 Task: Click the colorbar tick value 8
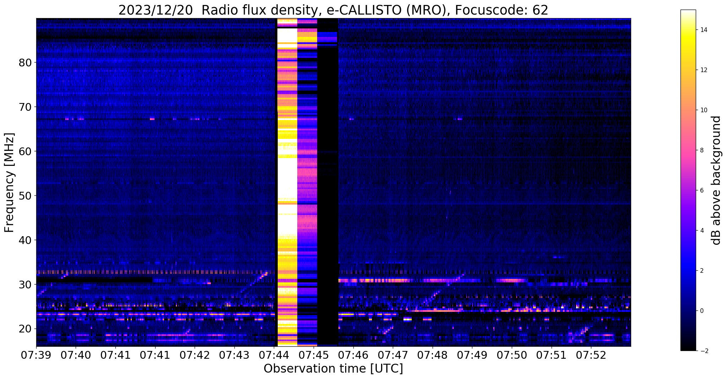(x=702, y=150)
